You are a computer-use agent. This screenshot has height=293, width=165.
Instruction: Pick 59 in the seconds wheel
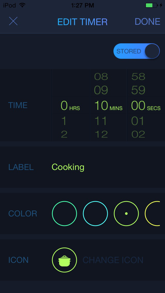138,90
